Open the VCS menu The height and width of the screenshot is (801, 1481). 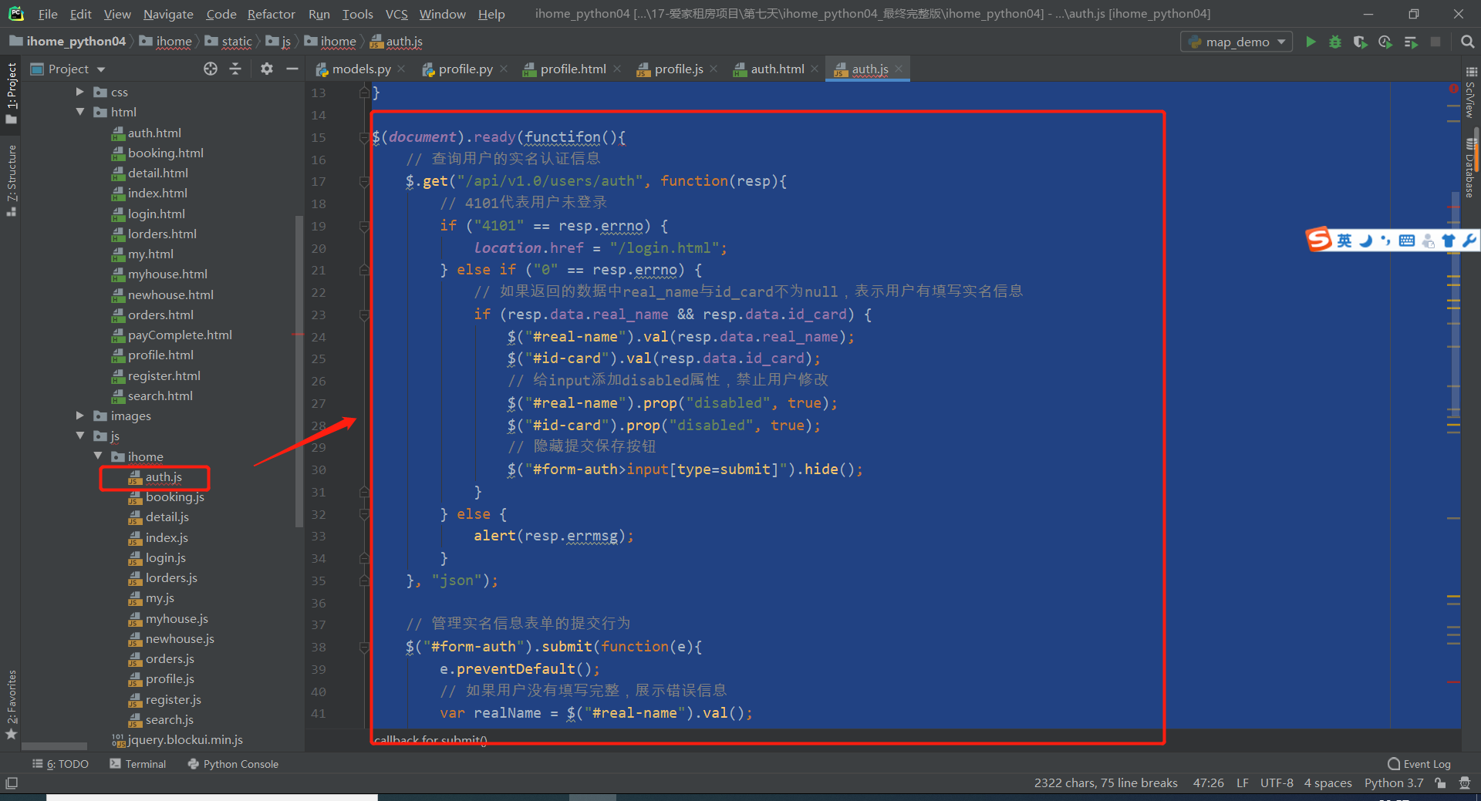pos(396,14)
